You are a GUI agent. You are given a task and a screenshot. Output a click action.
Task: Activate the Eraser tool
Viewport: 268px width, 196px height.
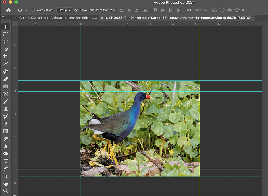[x=6, y=124]
